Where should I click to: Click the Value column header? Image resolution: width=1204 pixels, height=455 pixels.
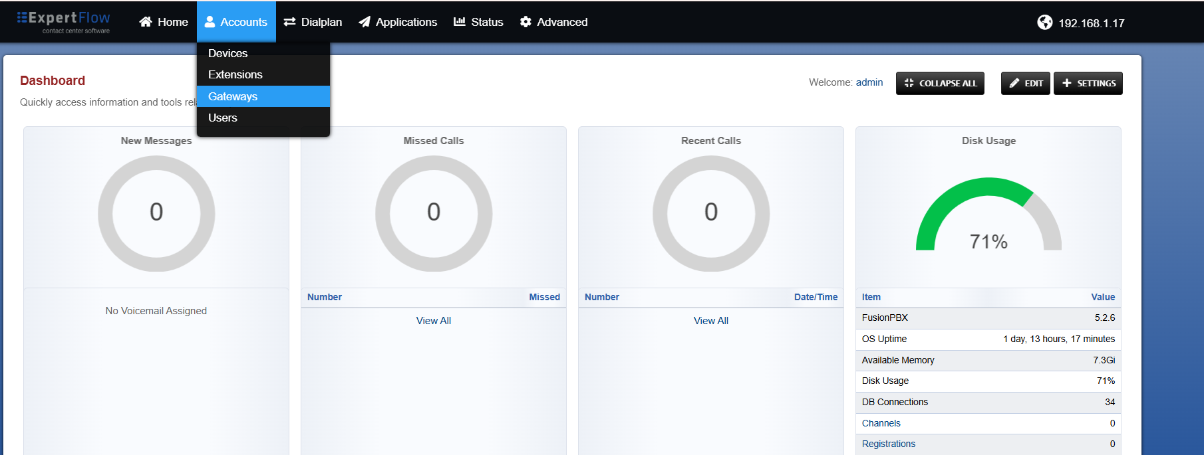point(1103,297)
